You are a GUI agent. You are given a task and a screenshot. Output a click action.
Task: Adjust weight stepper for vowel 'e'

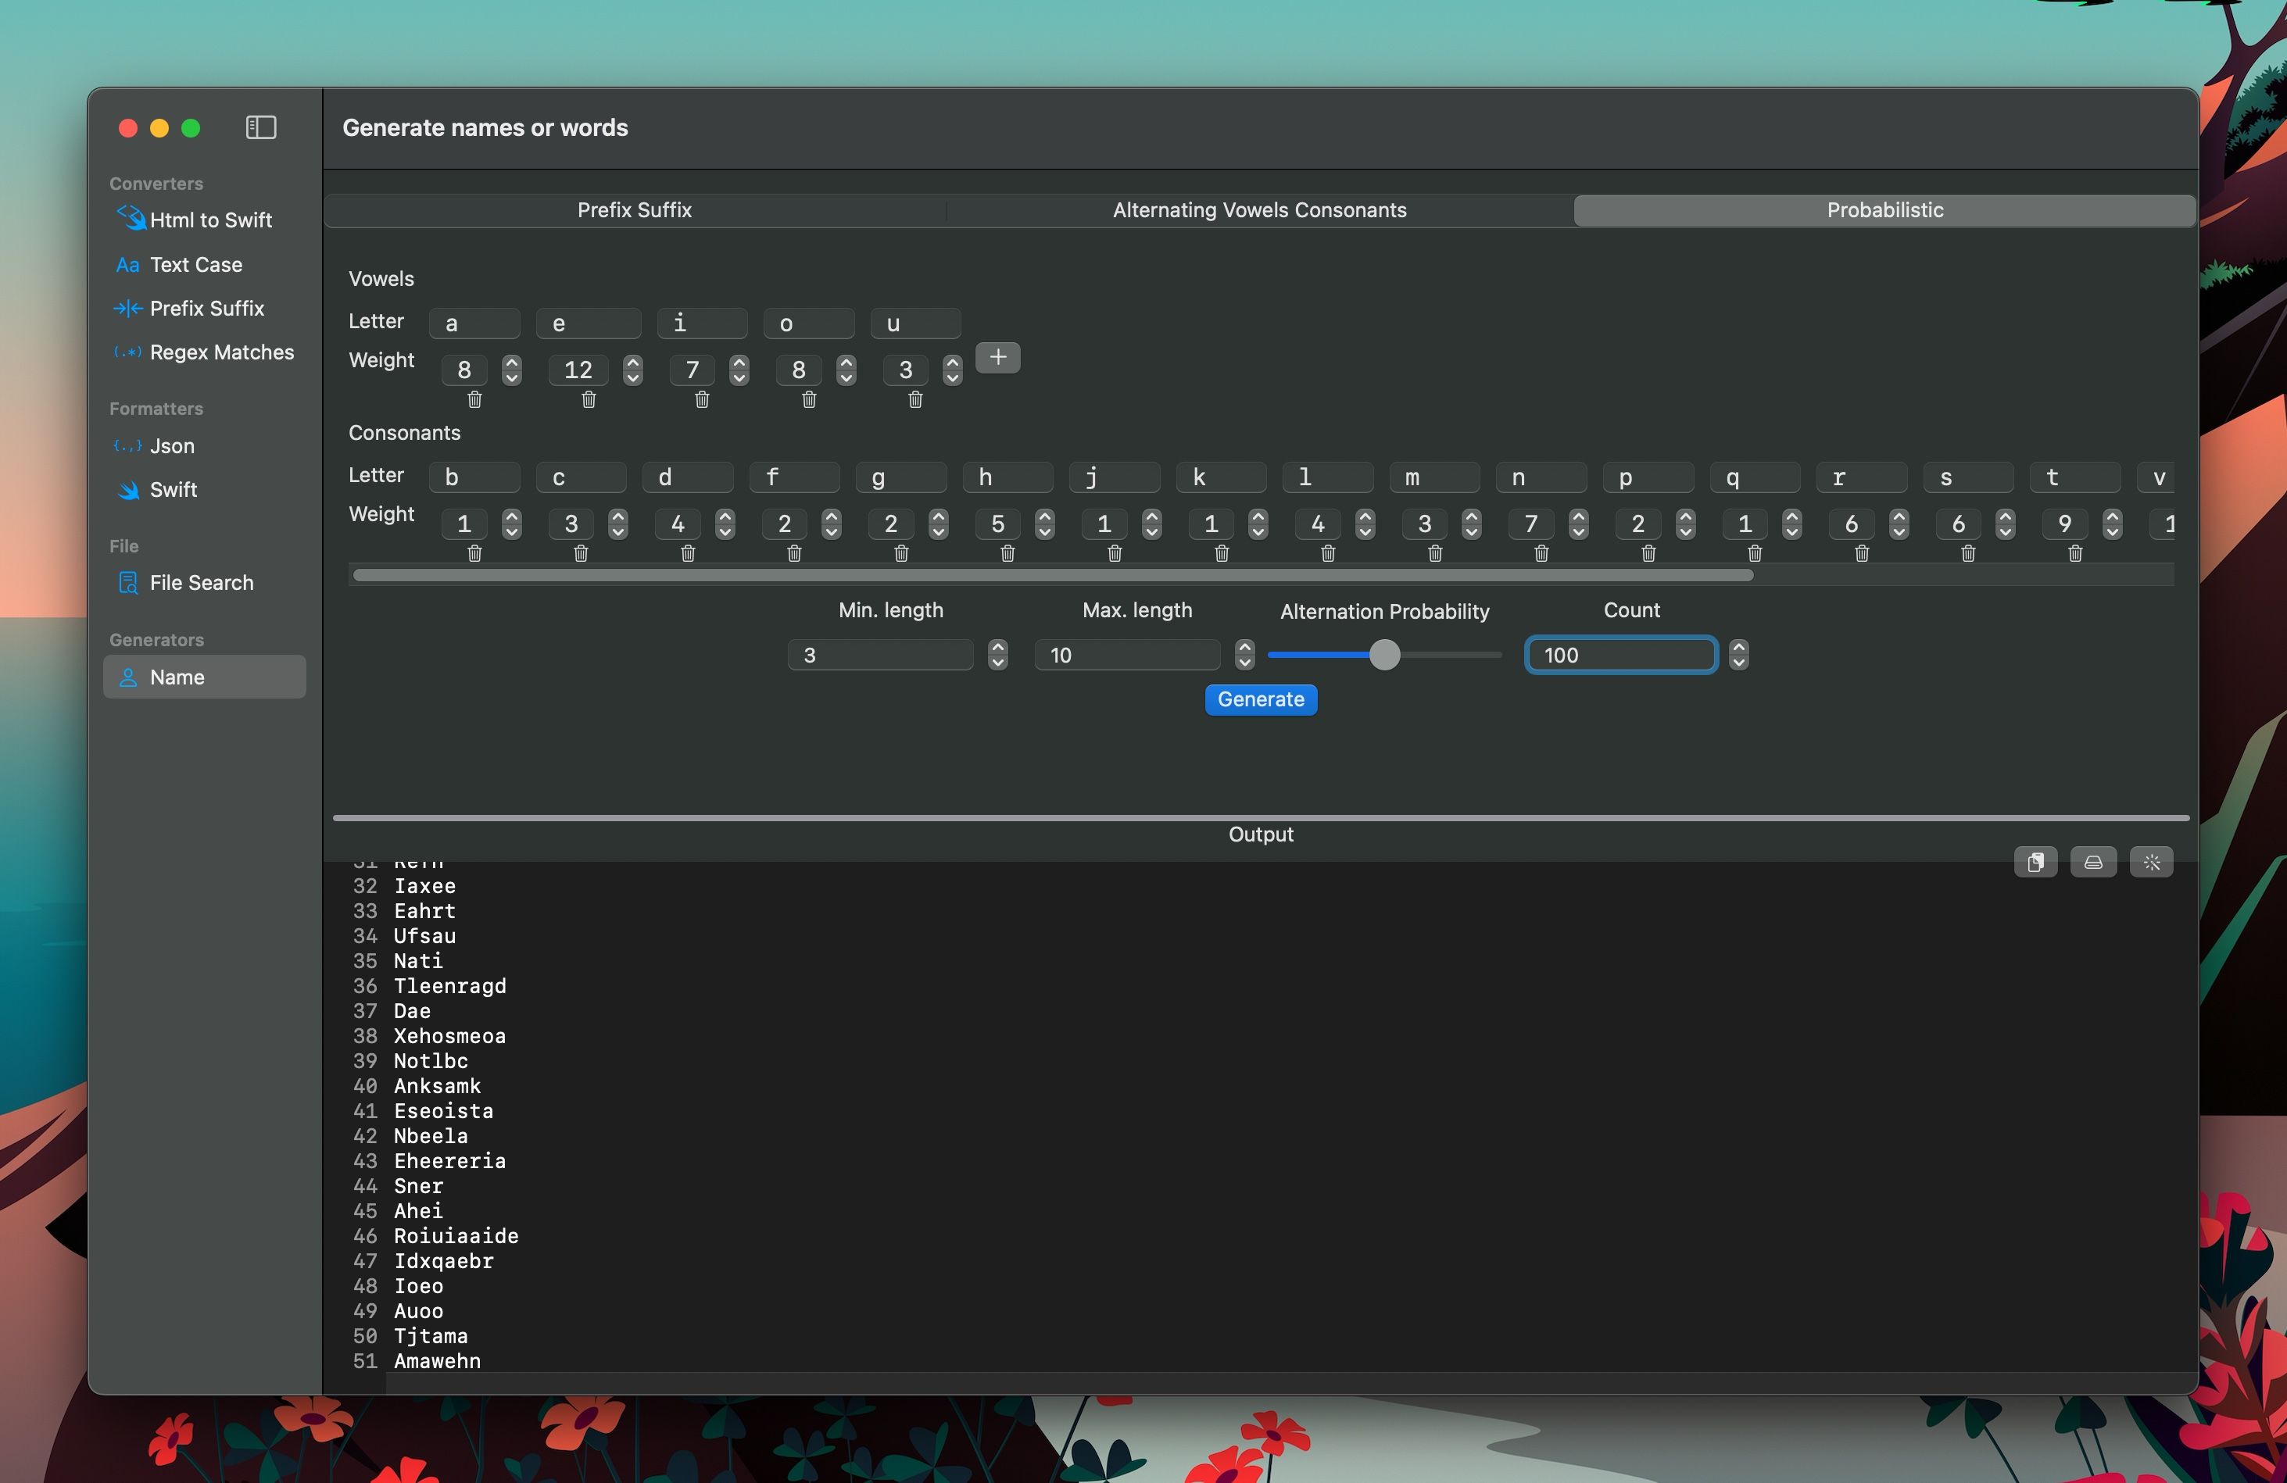click(x=632, y=370)
